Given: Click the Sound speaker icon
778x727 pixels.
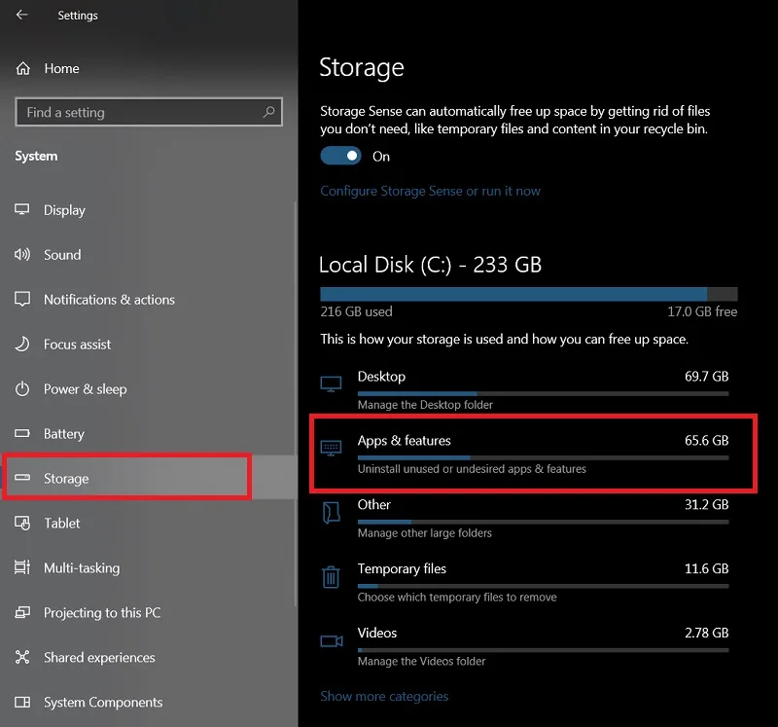Looking at the screenshot, I should (21, 255).
